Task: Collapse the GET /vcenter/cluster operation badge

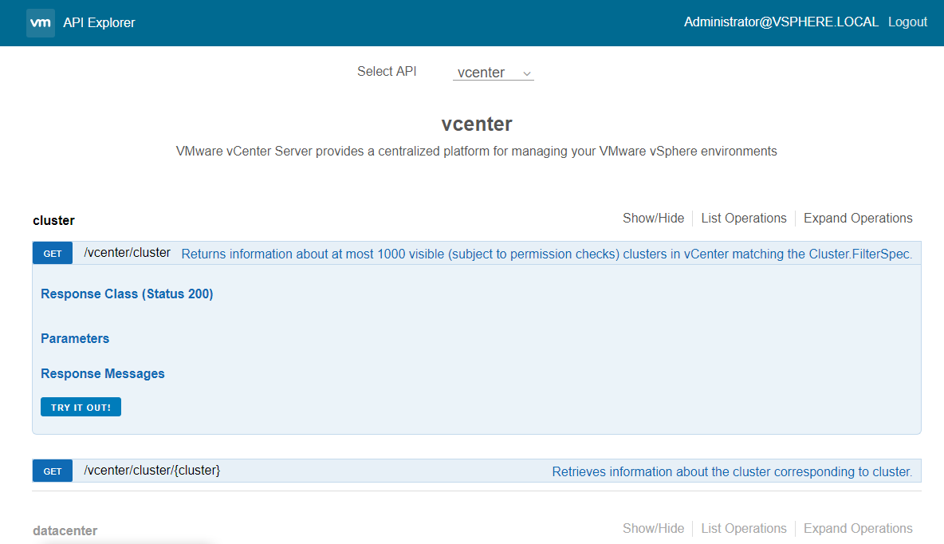Action: tap(53, 254)
